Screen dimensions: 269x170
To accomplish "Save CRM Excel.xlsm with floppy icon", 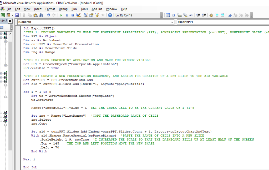I will (17, 15).
